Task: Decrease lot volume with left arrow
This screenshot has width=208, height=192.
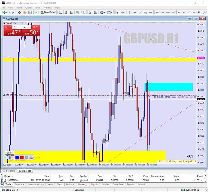Action: [14, 27]
